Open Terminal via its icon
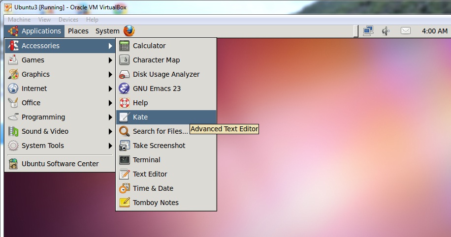The height and width of the screenshot is (237, 451). pos(124,160)
